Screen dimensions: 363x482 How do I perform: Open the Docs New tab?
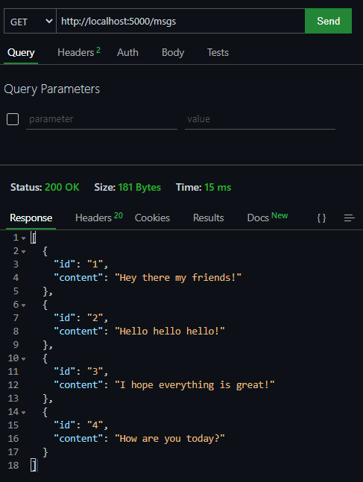click(268, 218)
